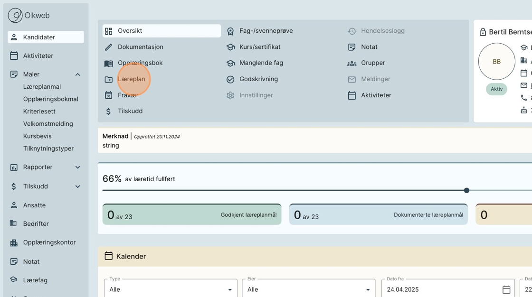Click the lock icon by Bertil name
This screenshot has width=532, height=297.
pos(483,32)
